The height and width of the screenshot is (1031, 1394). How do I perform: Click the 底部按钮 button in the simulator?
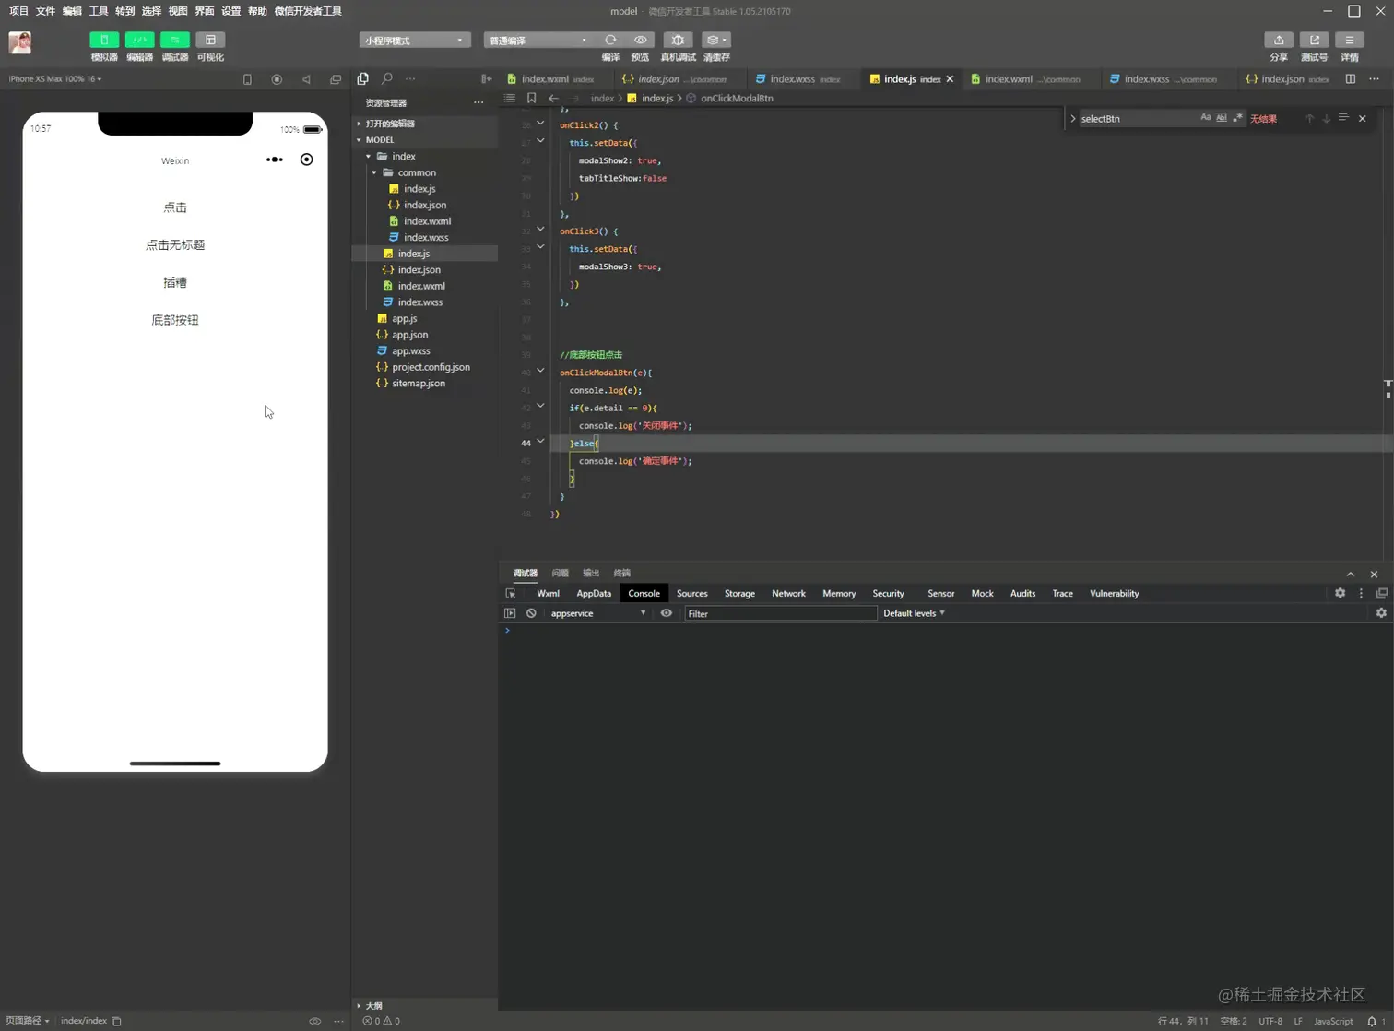(x=174, y=319)
